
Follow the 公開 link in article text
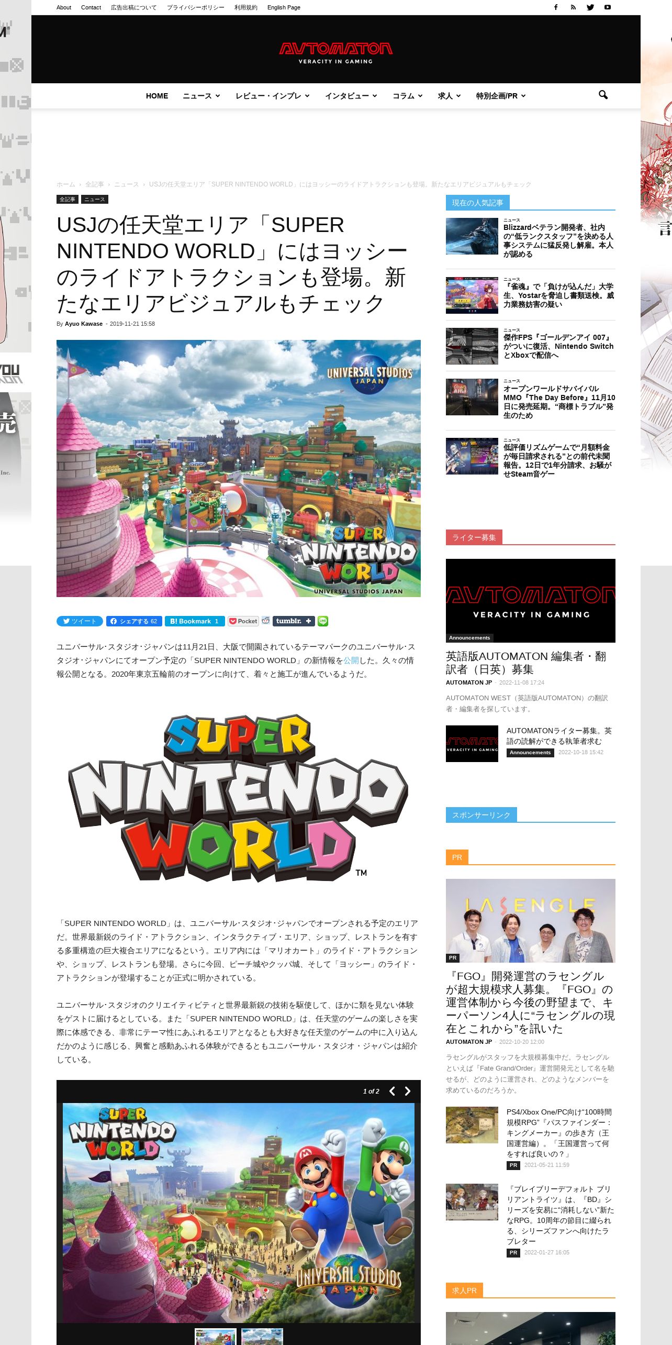pos(351,660)
